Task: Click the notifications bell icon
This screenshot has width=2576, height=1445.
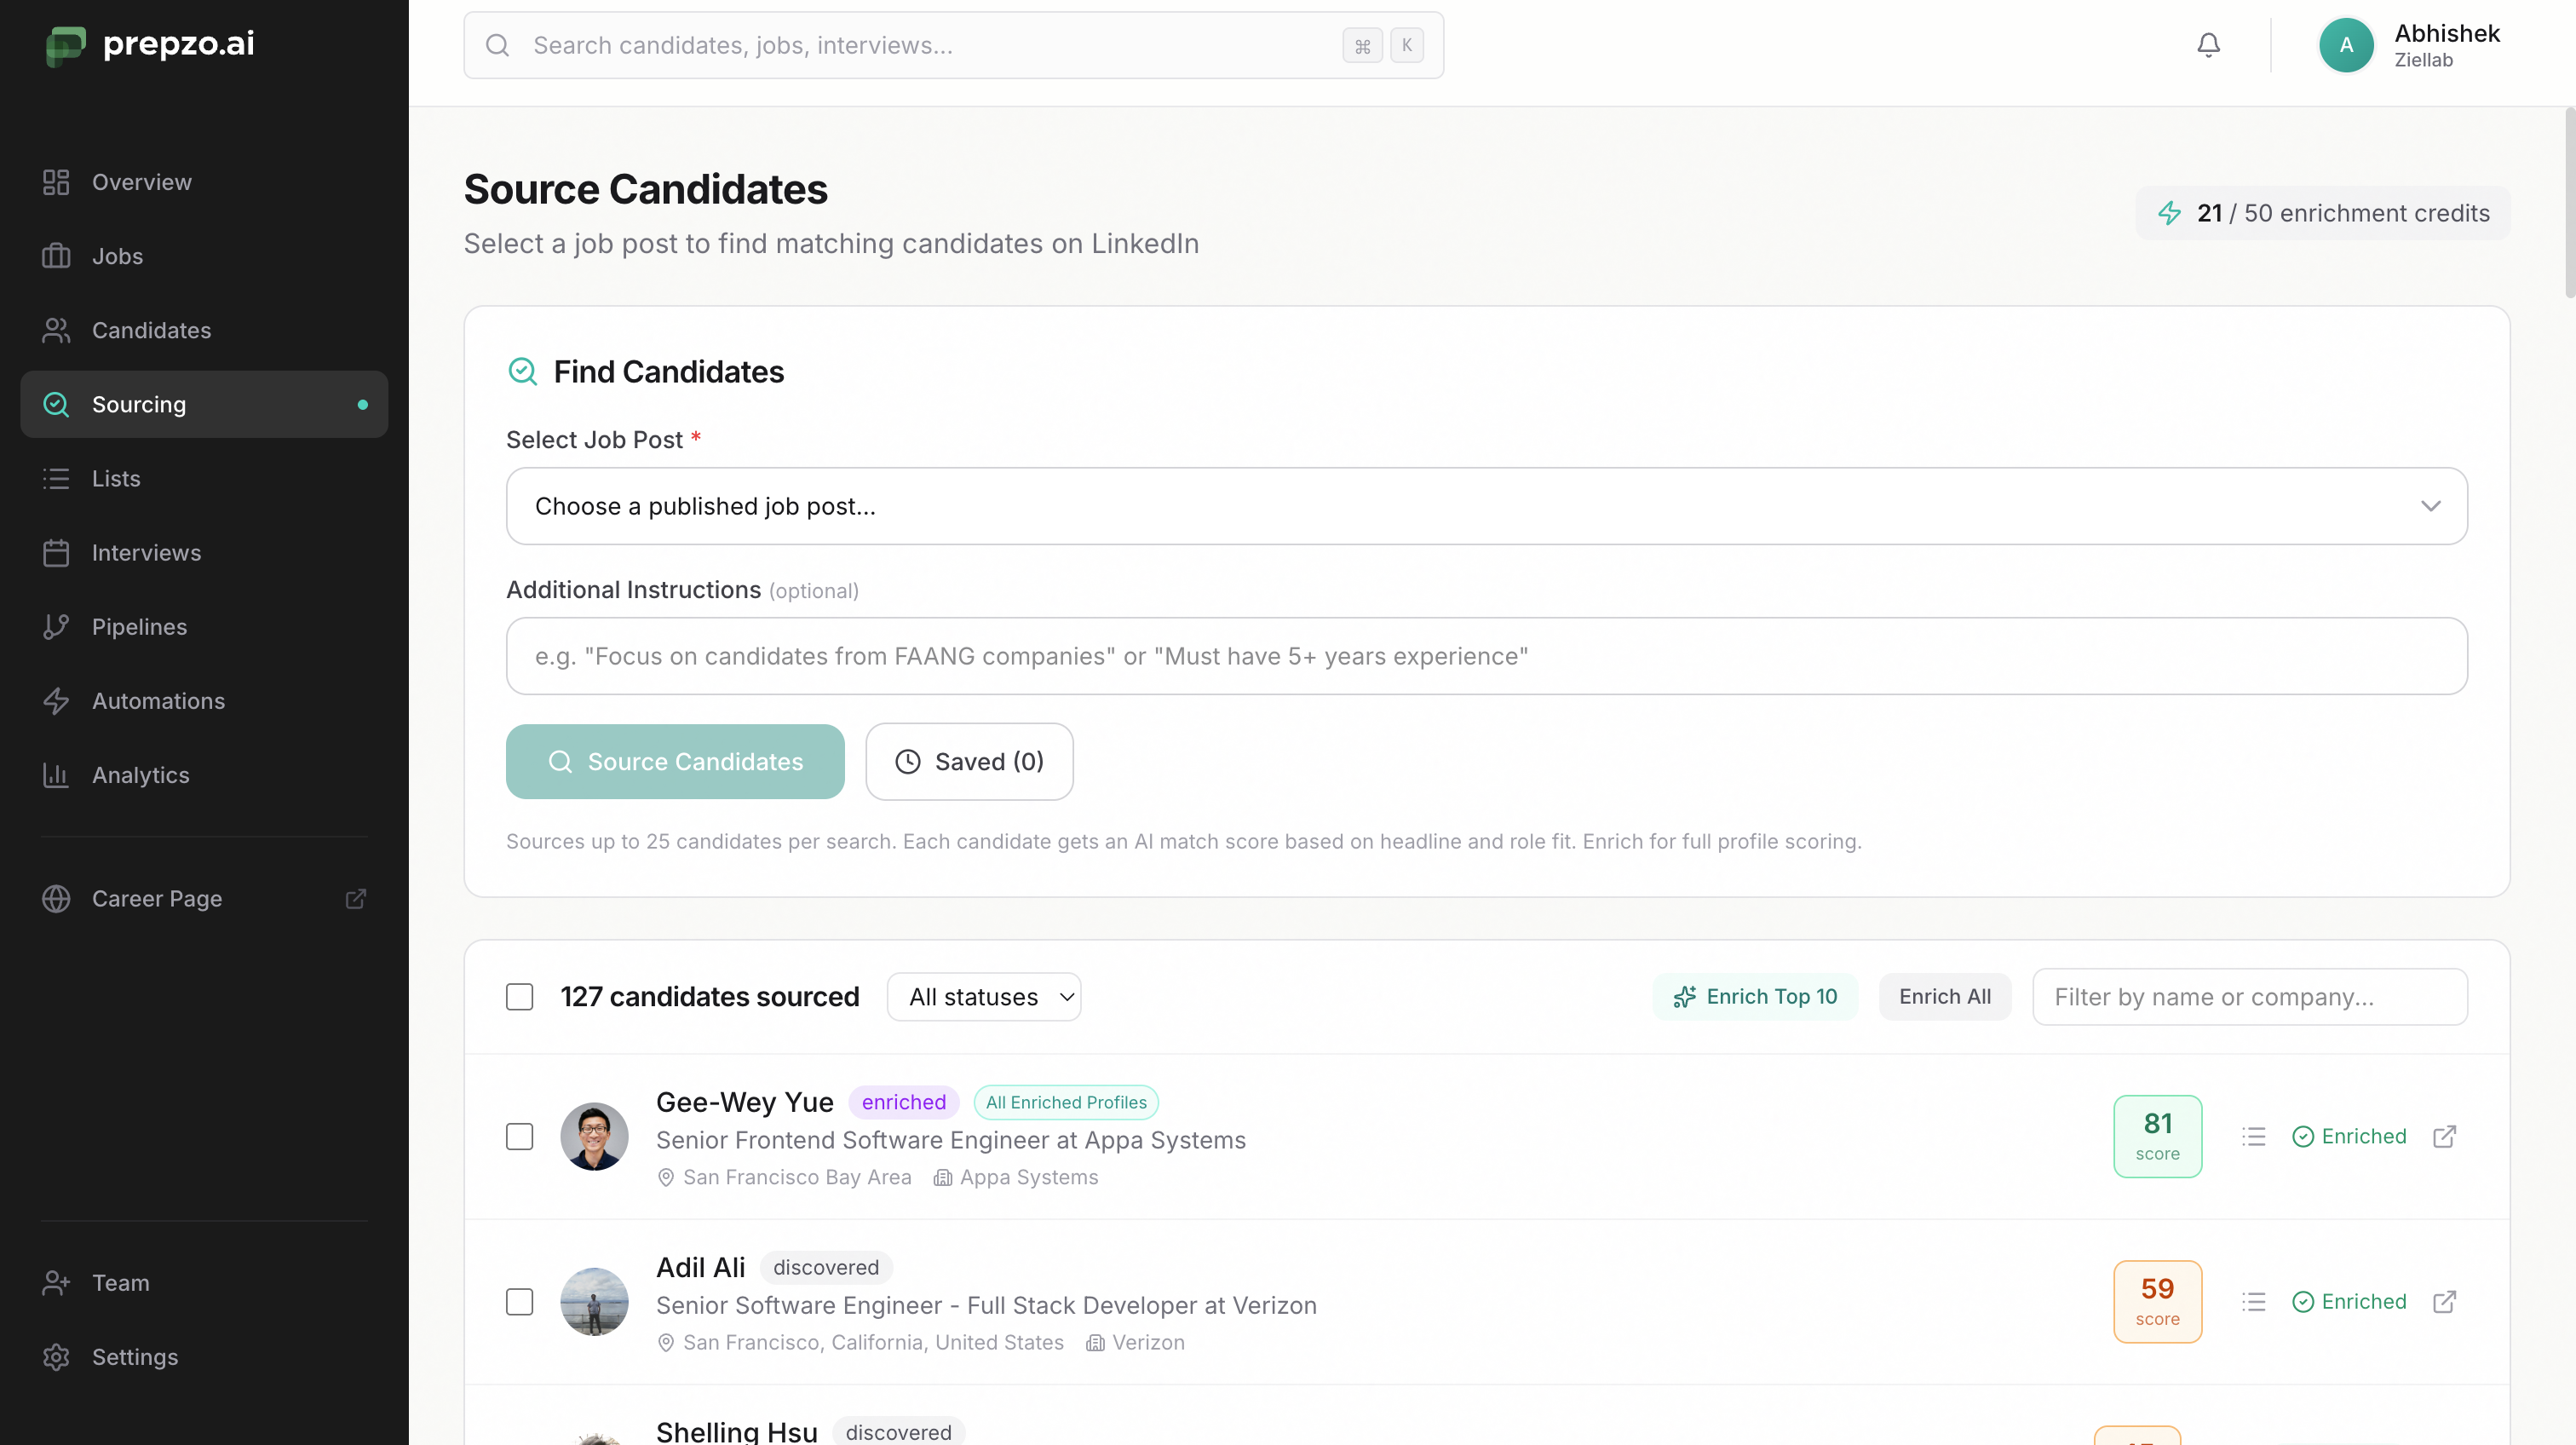Action: click(2208, 45)
